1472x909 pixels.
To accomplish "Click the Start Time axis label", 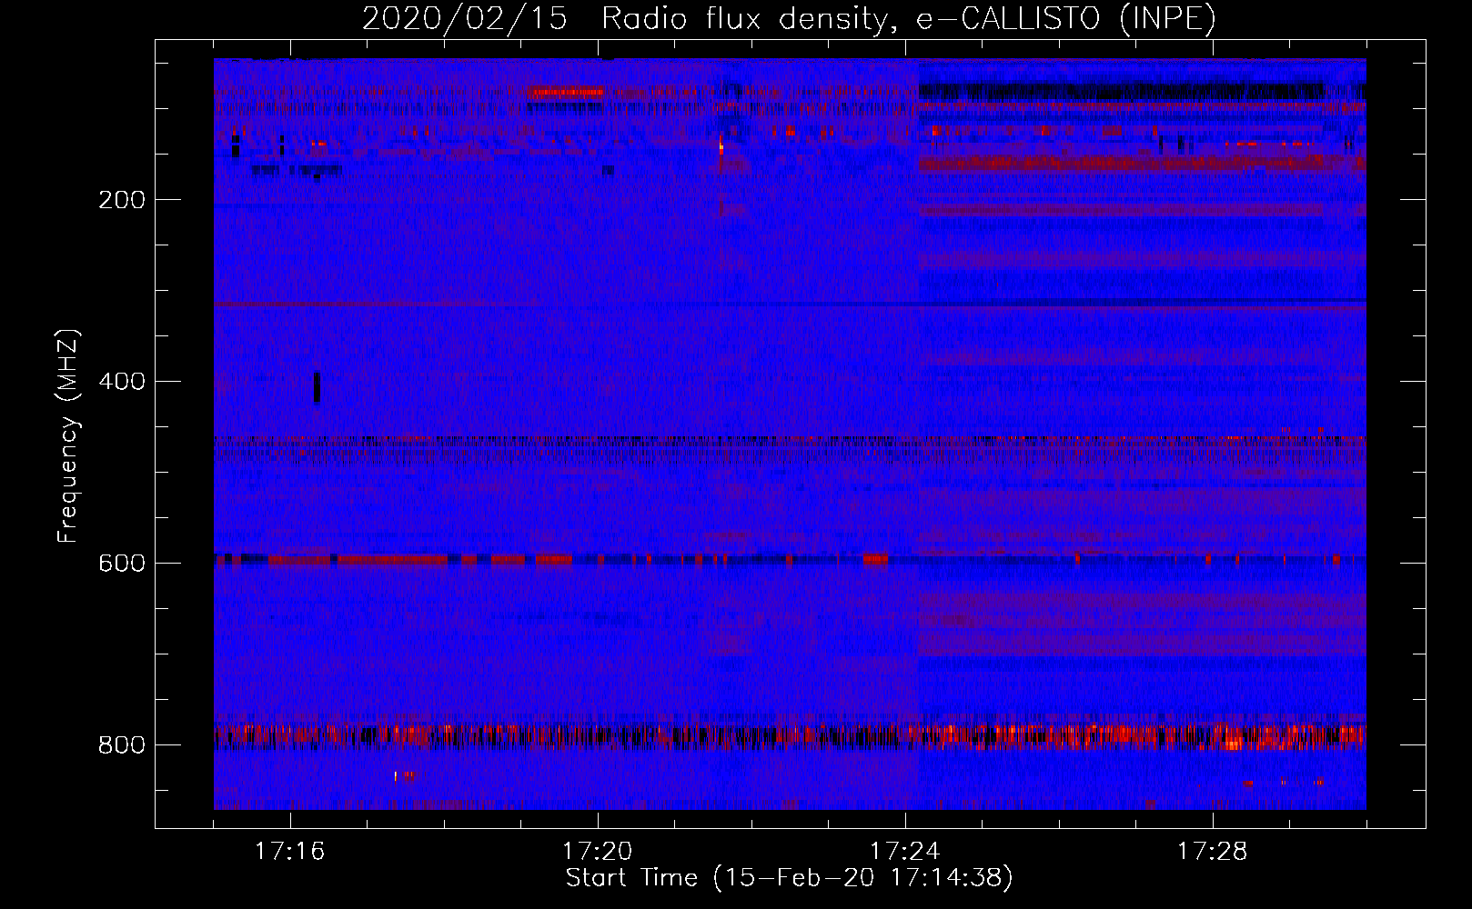I will pyautogui.click(x=789, y=878).
